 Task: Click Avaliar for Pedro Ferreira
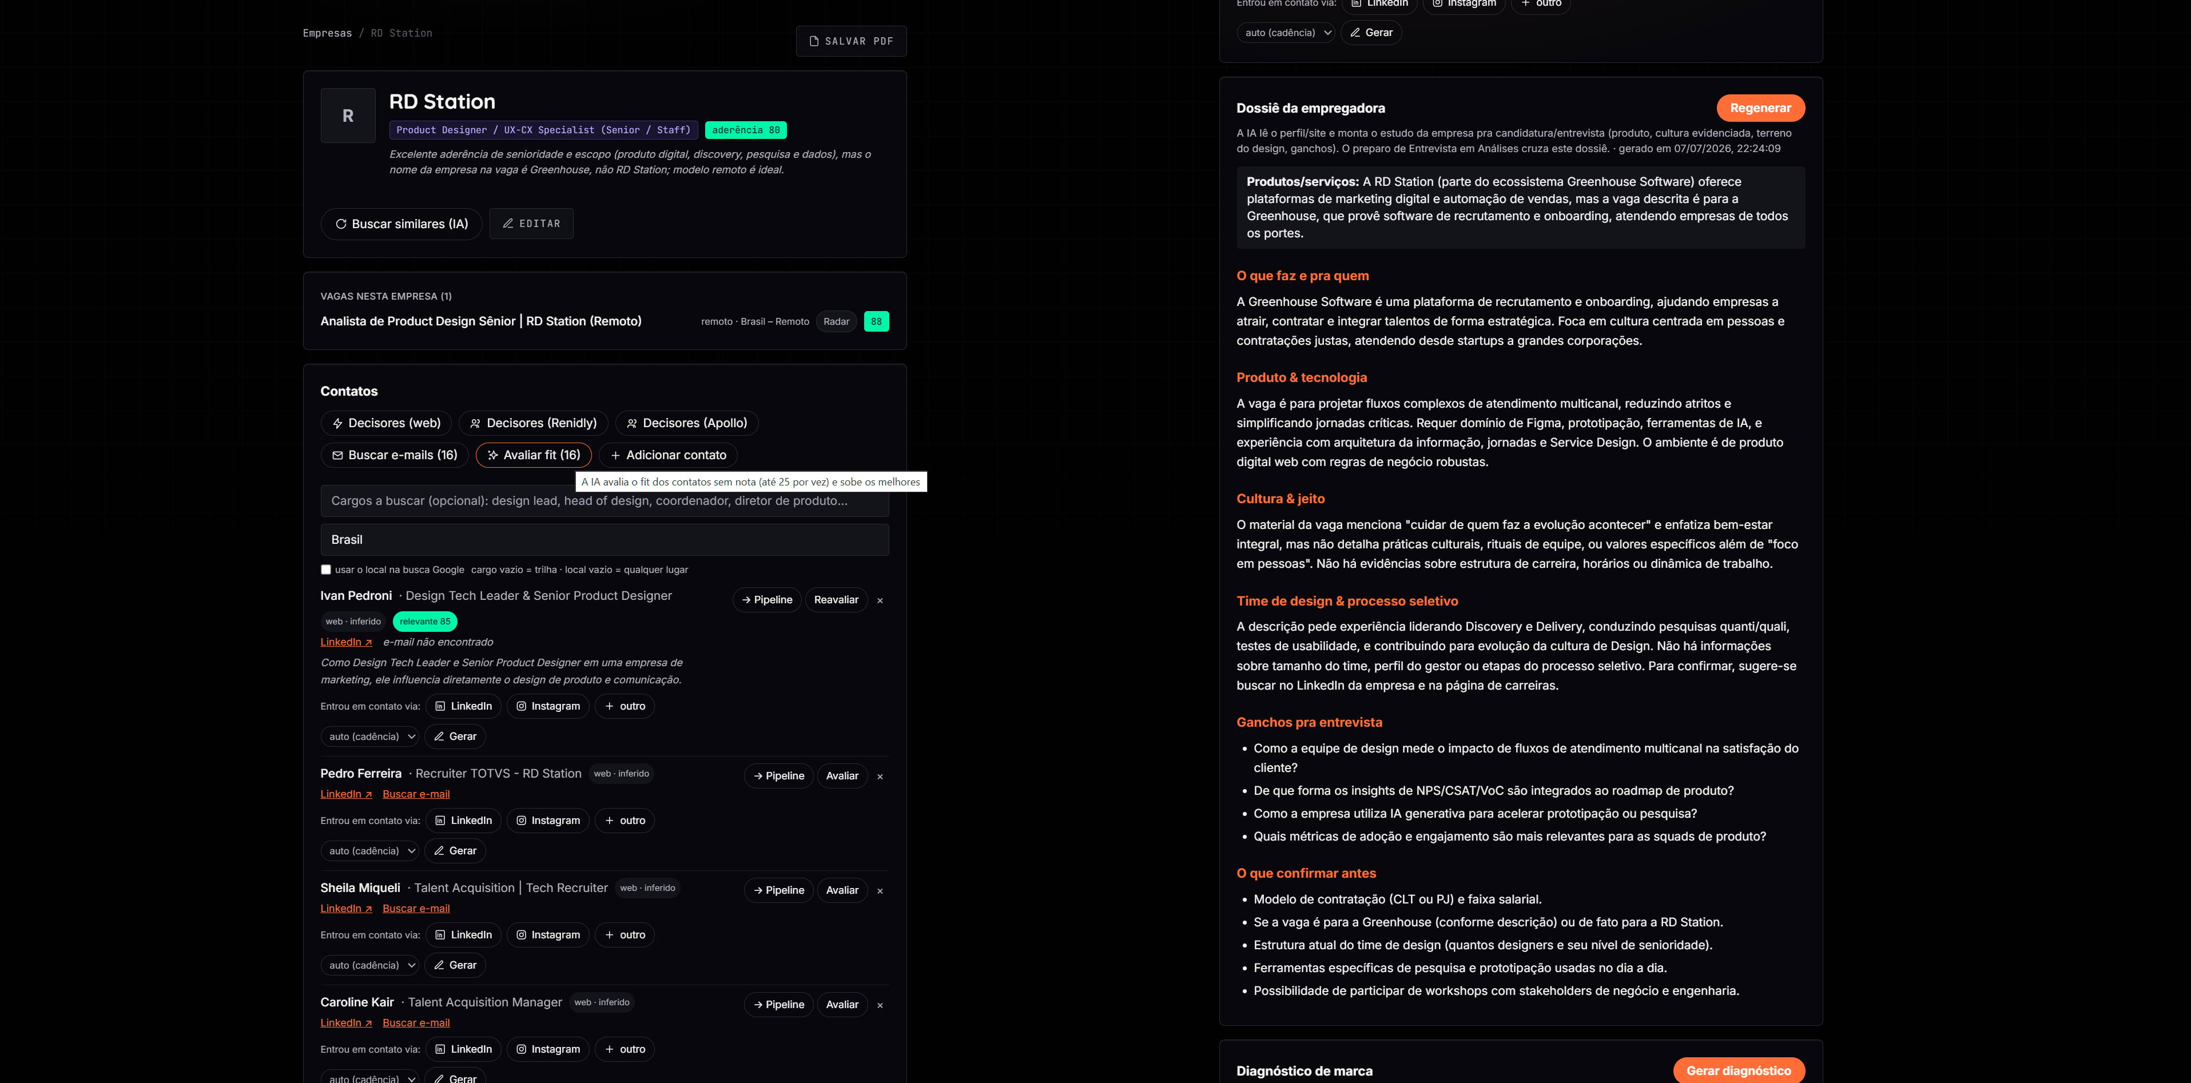point(842,776)
